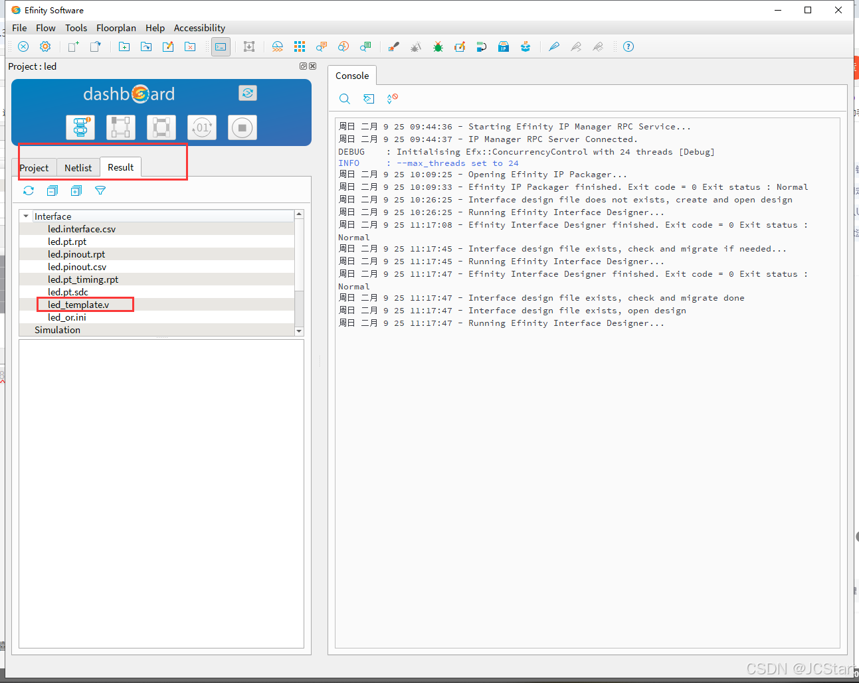This screenshot has width=859, height=683.
Task: Open the Interface Designer pencil-chip icon
Action: pyautogui.click(x=460, y=46)
